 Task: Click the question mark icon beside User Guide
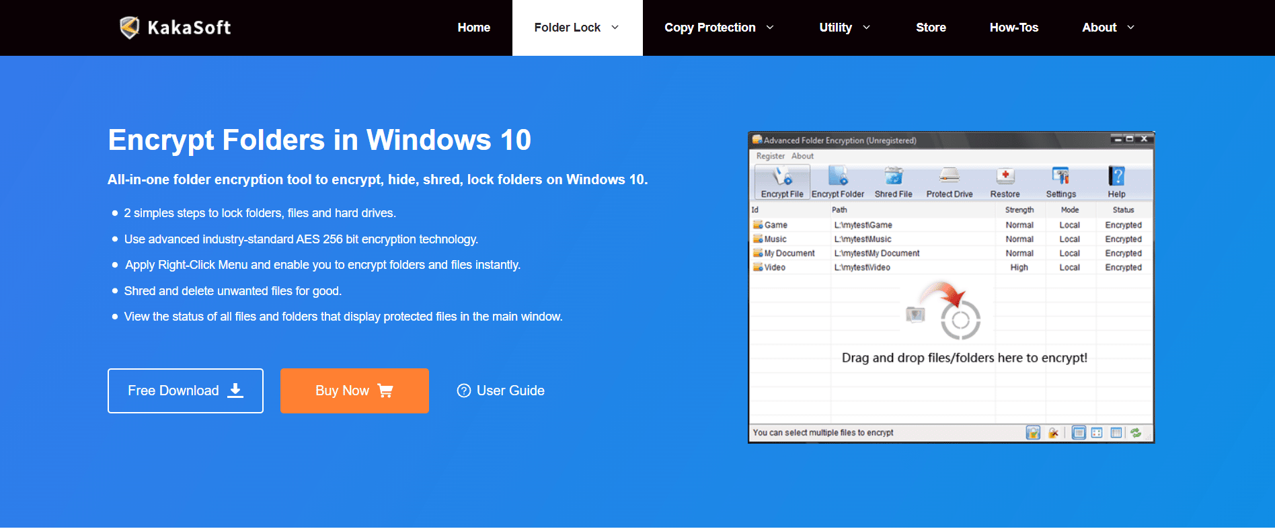(x=464, y=391)
